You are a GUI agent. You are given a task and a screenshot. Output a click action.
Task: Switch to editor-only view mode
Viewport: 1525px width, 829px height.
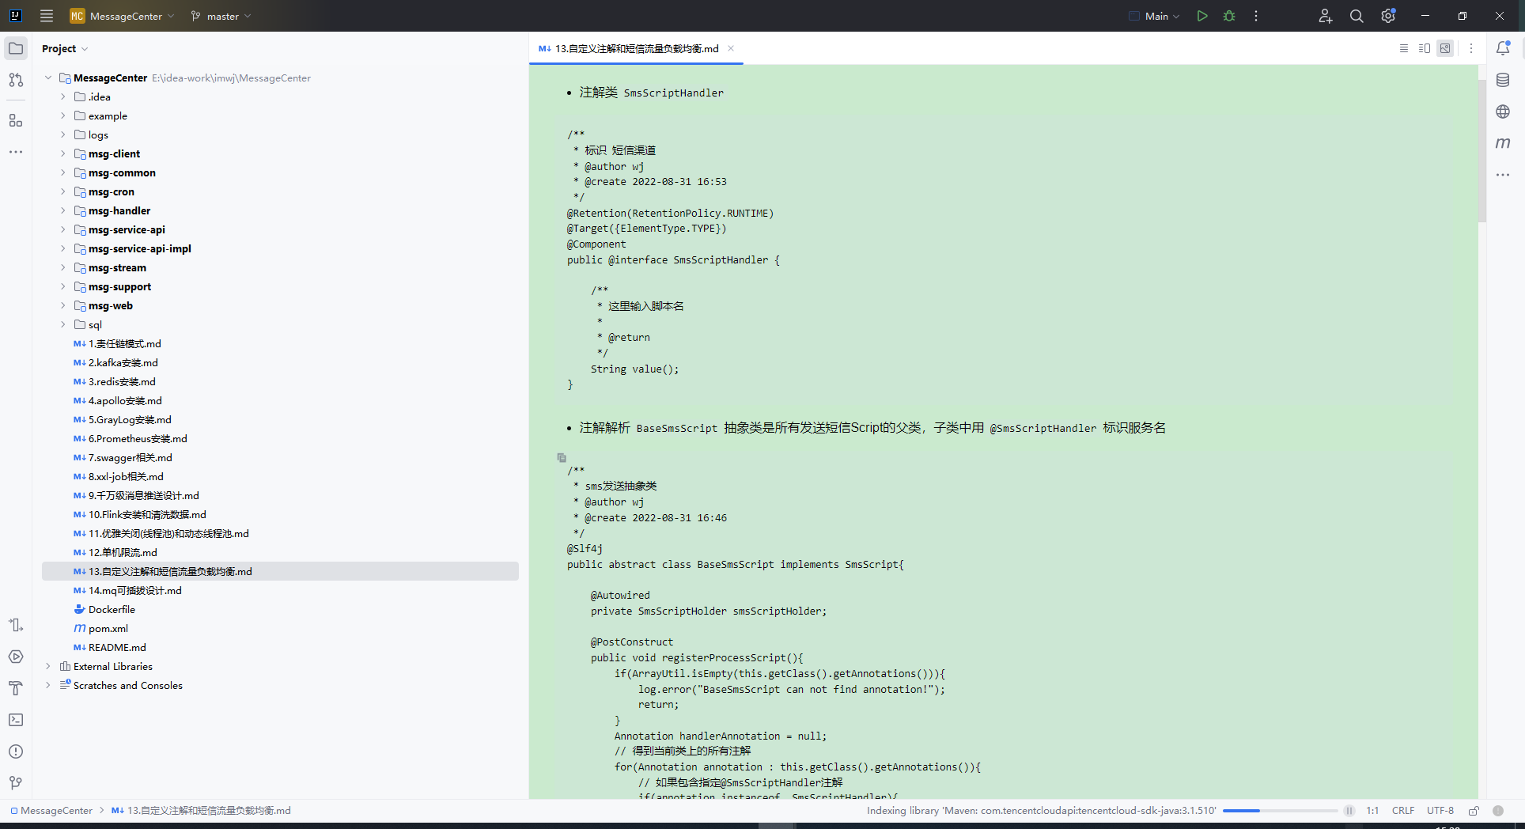[1404, 48]
